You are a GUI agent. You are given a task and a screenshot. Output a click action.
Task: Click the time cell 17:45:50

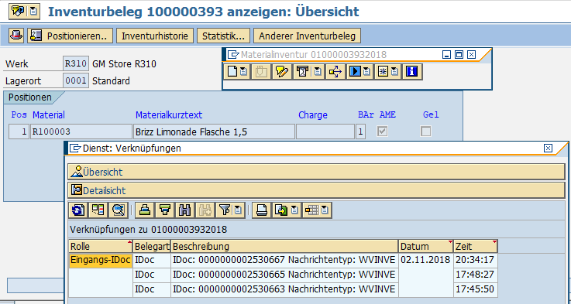pyautogui.click(x=476, y=289)
